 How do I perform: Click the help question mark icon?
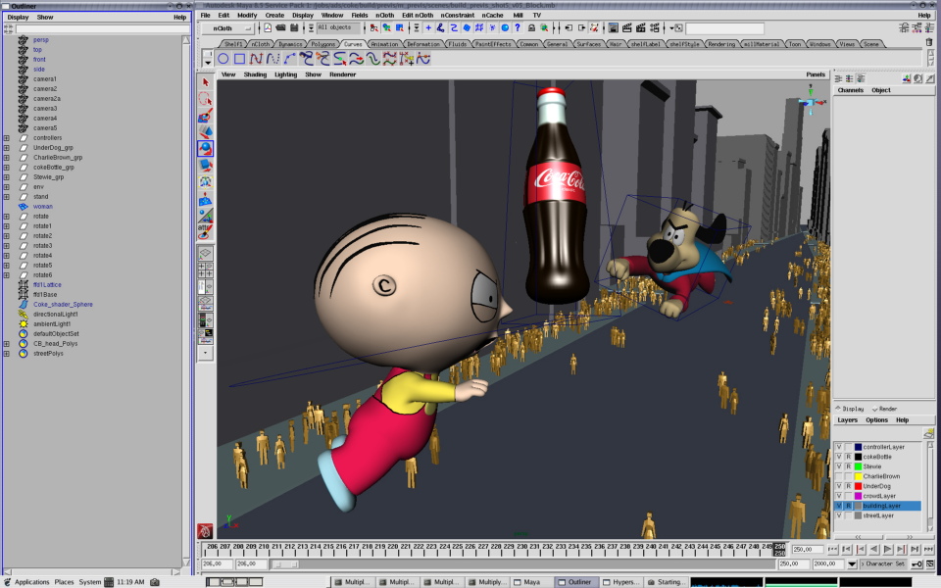(x=518, y=27)
